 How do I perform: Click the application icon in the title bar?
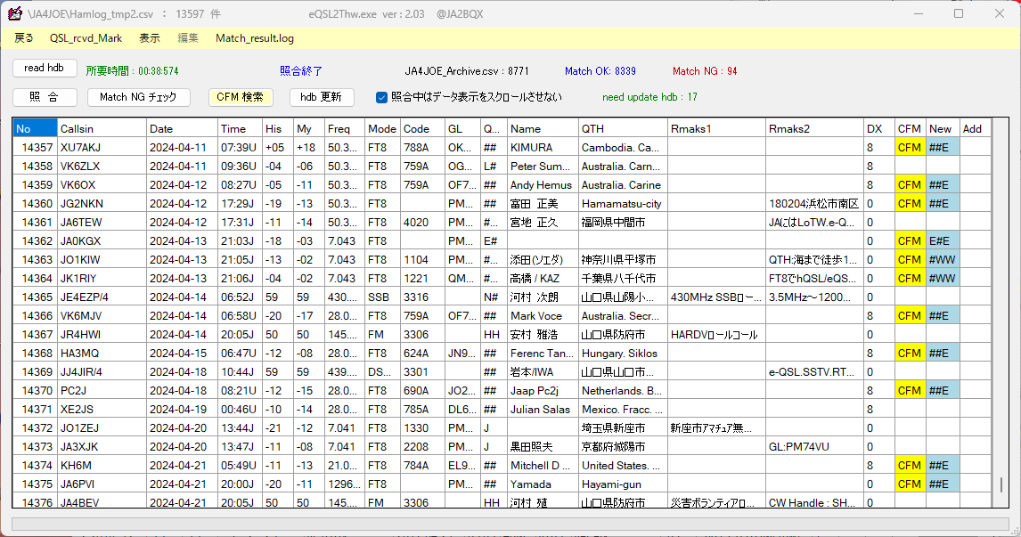tap(15, 12)
